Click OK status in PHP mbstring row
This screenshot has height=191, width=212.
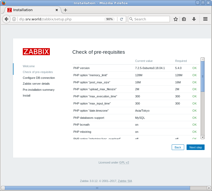195,132
